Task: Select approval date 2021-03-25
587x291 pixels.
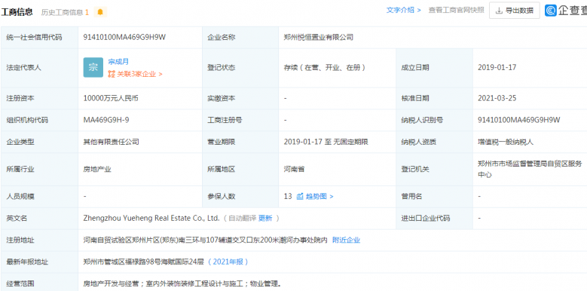Action: (x=497, y=98)
